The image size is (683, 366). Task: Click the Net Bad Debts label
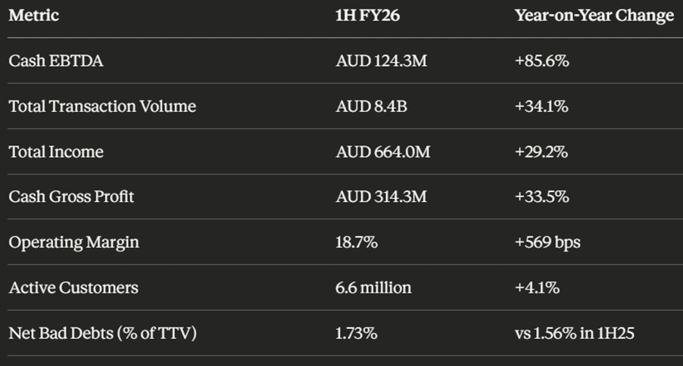(102, 333)
